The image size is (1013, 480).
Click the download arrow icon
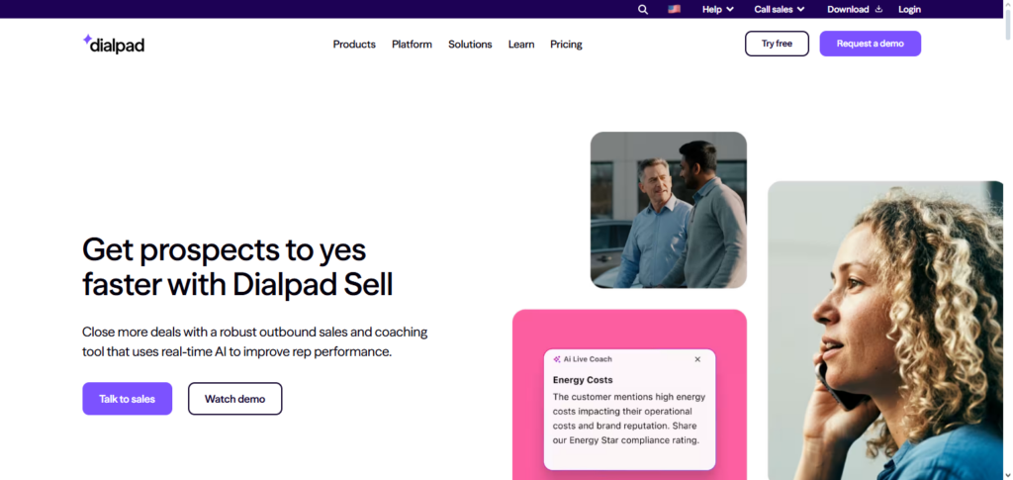click(x=878, y=9)
